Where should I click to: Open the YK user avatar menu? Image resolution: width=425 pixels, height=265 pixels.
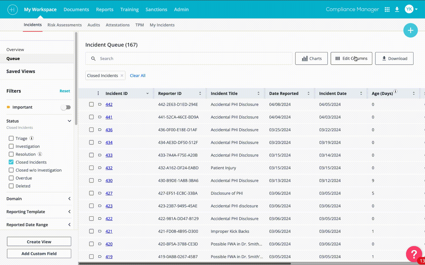point(411,9)
